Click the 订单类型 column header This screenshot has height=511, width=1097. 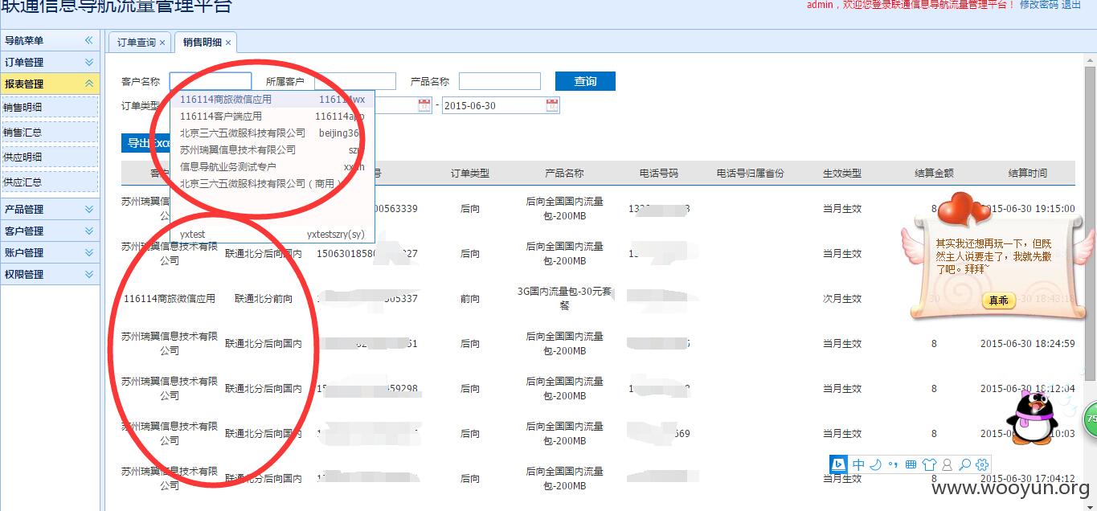click(x=470, y=174)
